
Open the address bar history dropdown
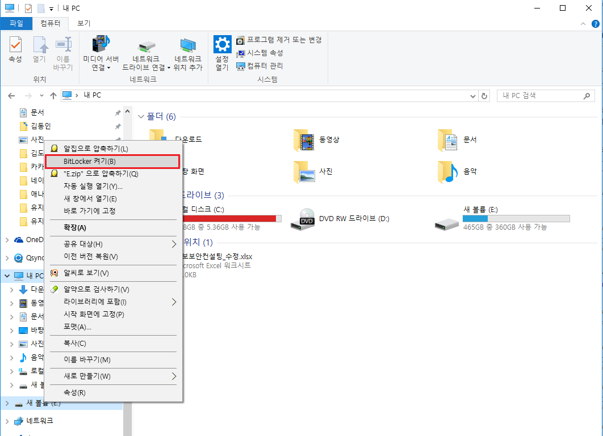pyautogui.click(x=473, y=96)
